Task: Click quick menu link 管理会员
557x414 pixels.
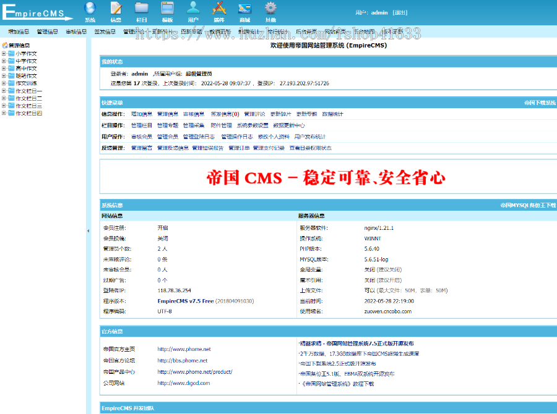Action: (x=168, y=137)
